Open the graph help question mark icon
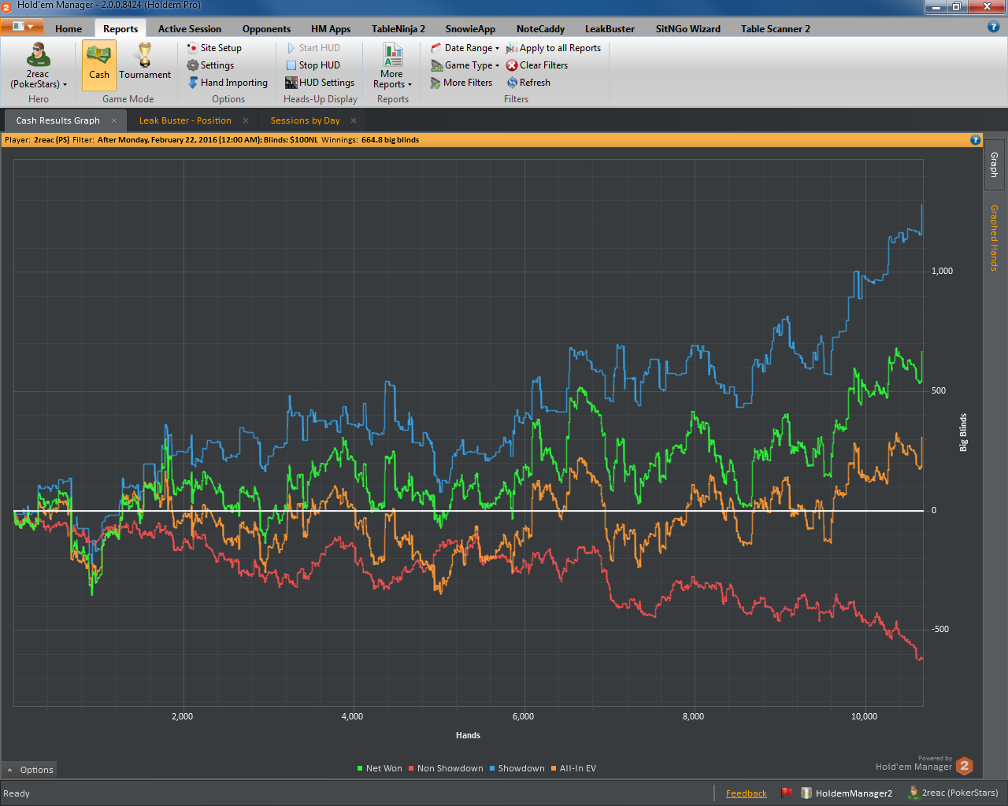Screen dimensions: 1008x806 (x=976, y=140)
